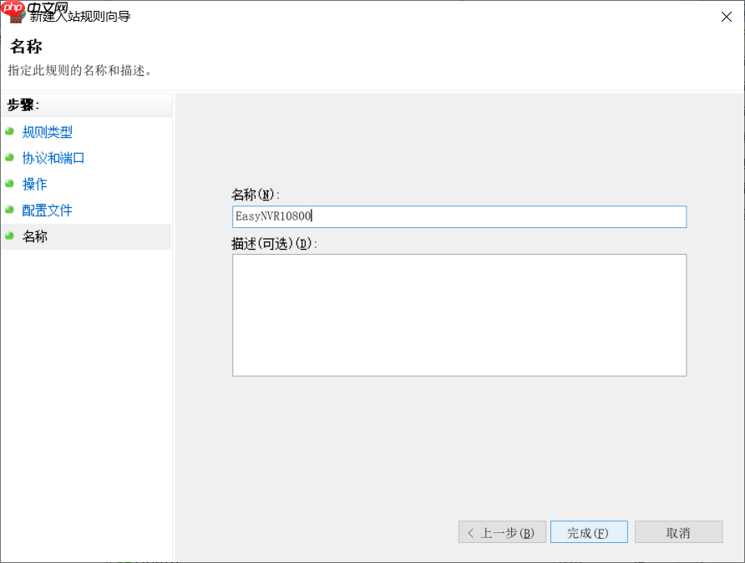745x563 pixels.
Task: Select the 规则类型 step in the sidebar
Action: [48, 132]
